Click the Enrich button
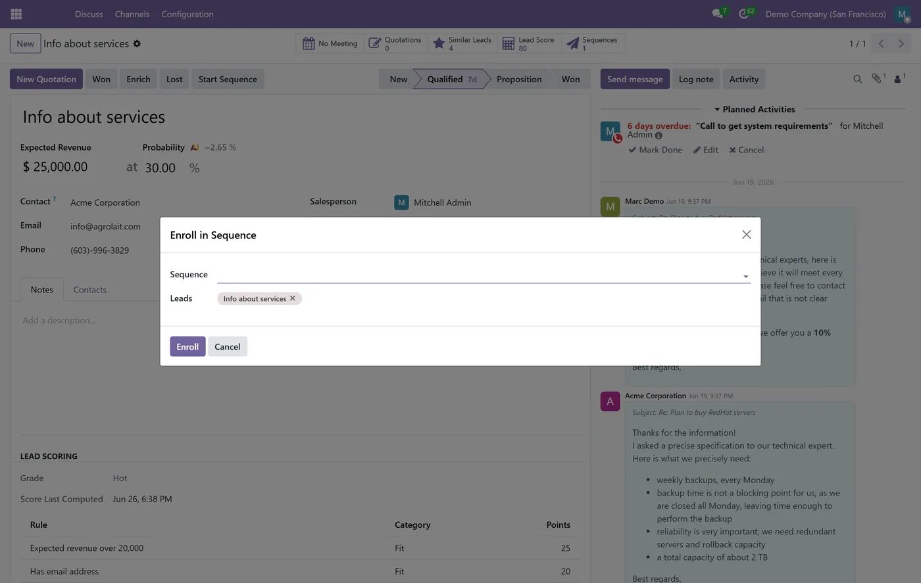The width and height of the screenshot is (921, 583). tap(138, 79)
